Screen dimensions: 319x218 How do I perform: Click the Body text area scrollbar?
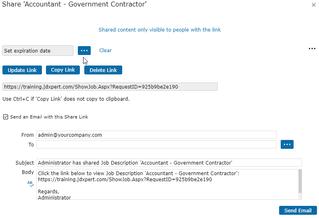point(300,182)
